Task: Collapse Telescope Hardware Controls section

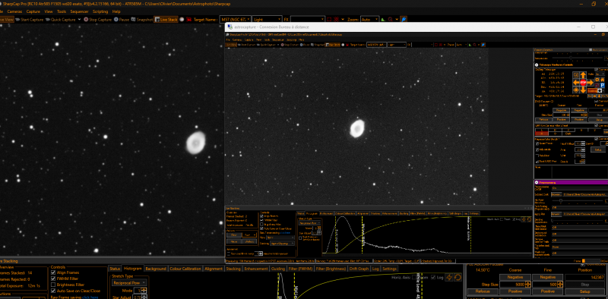Action: (x=537, y=65)
